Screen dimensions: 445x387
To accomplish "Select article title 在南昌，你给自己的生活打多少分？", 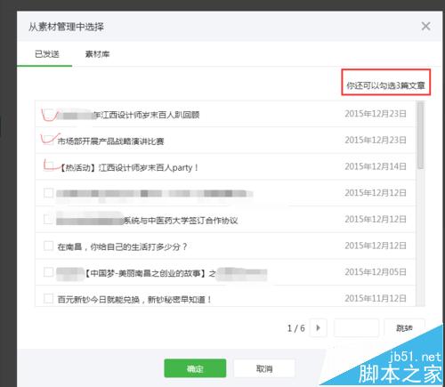I will 122,246.
